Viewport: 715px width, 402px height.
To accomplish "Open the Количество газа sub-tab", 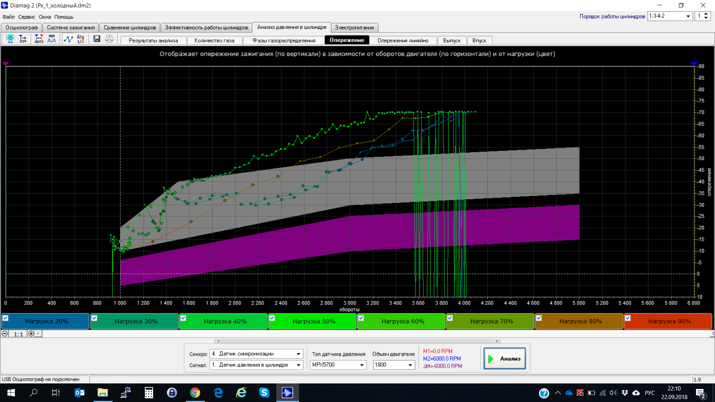I will (x=214, y=40).
